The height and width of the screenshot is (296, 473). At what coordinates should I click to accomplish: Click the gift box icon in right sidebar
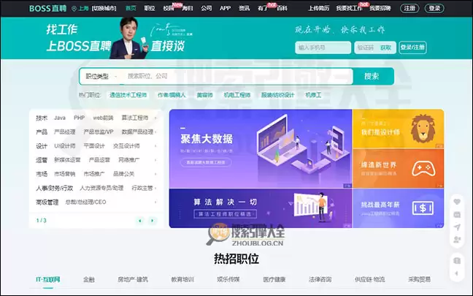tap(457, 261)
